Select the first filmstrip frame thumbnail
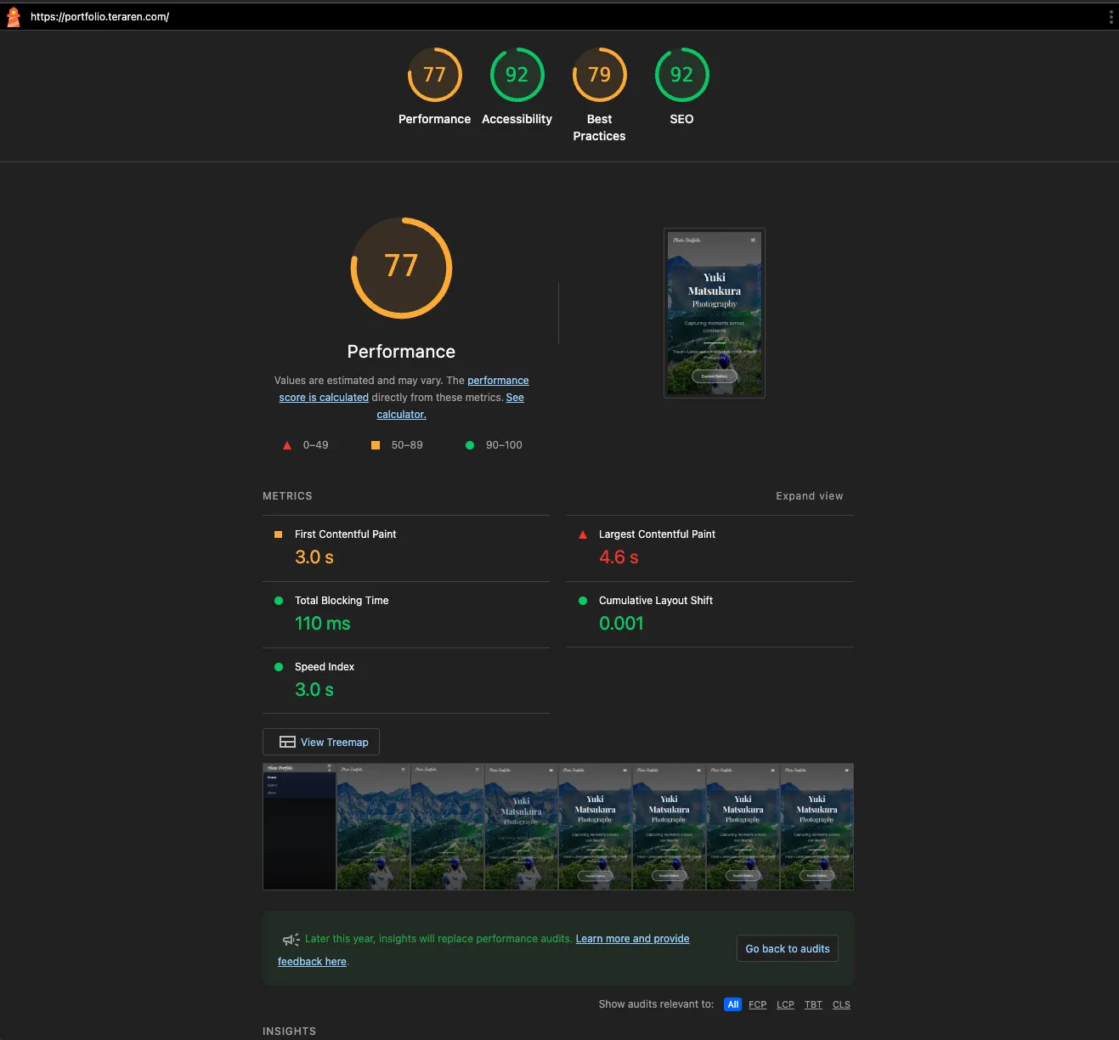This screenshot has width=1119, height=1040. [x=299, y=827]
